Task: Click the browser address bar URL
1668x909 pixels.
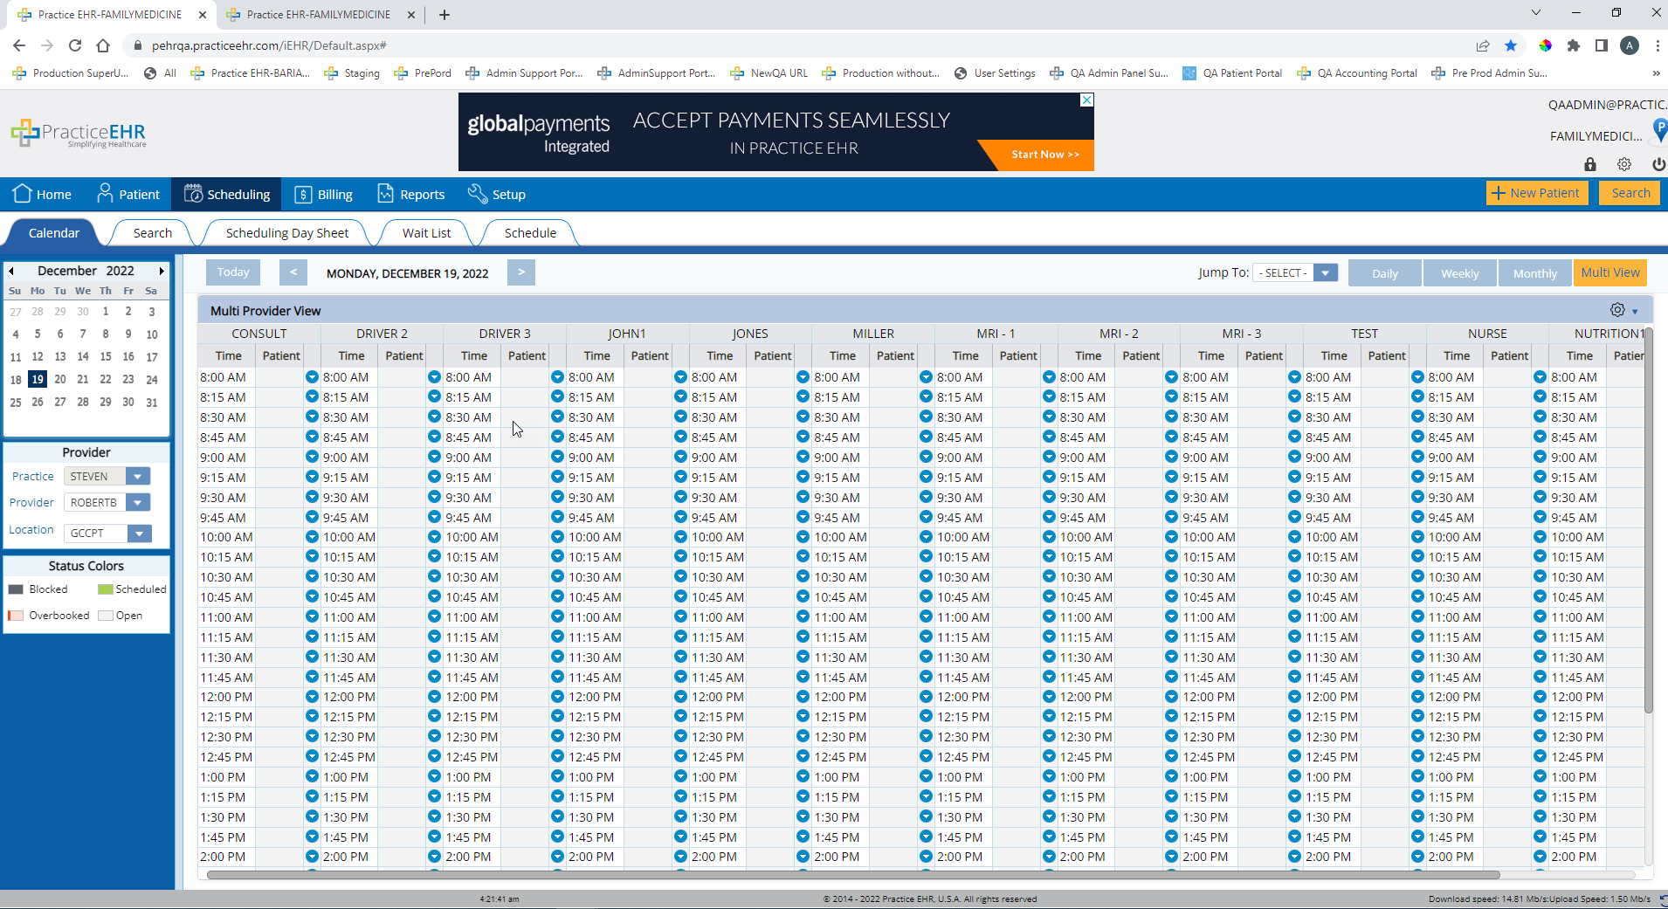Action: 269,45
